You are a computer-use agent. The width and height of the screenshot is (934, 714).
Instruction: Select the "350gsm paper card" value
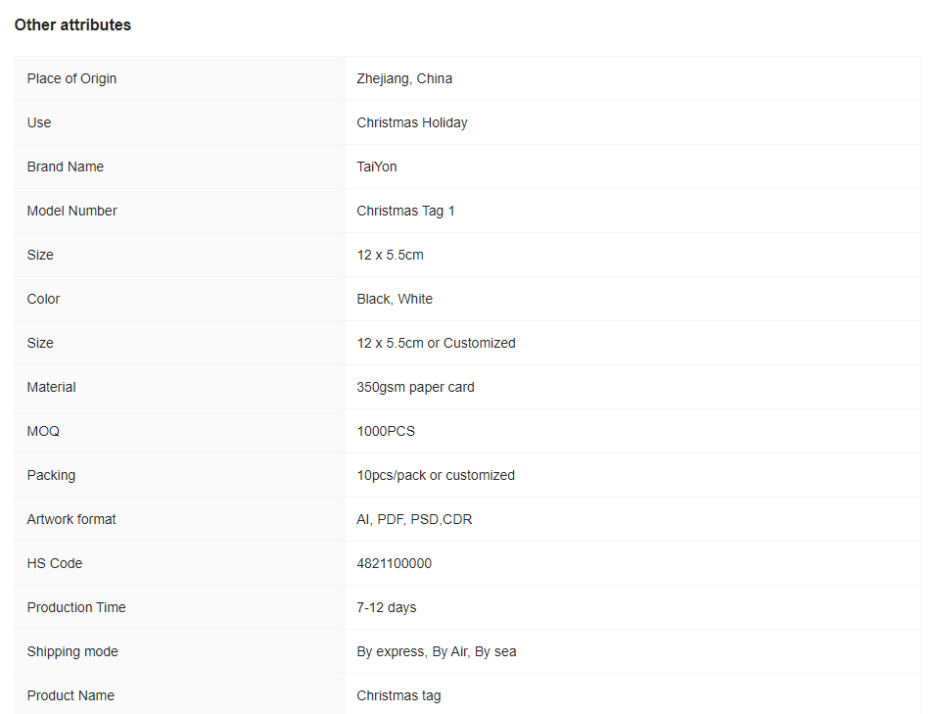[x=415, y=387]
